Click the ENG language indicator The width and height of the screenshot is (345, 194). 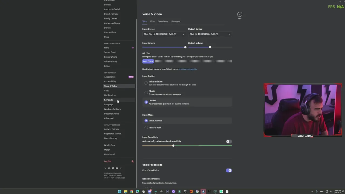coord(322,192)
